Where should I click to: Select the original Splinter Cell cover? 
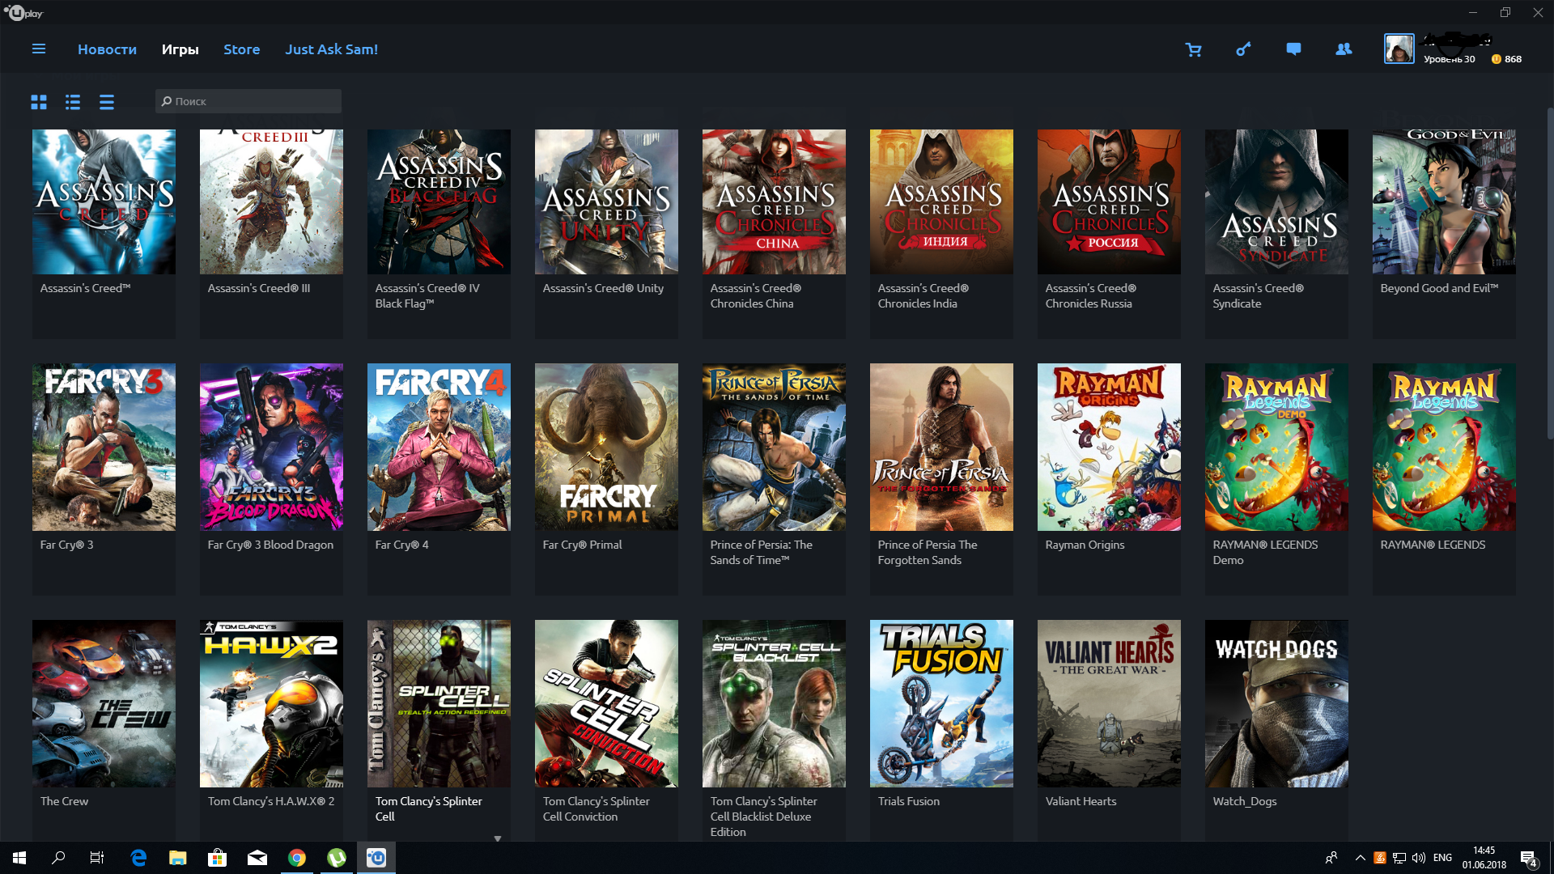coord(439,703)
